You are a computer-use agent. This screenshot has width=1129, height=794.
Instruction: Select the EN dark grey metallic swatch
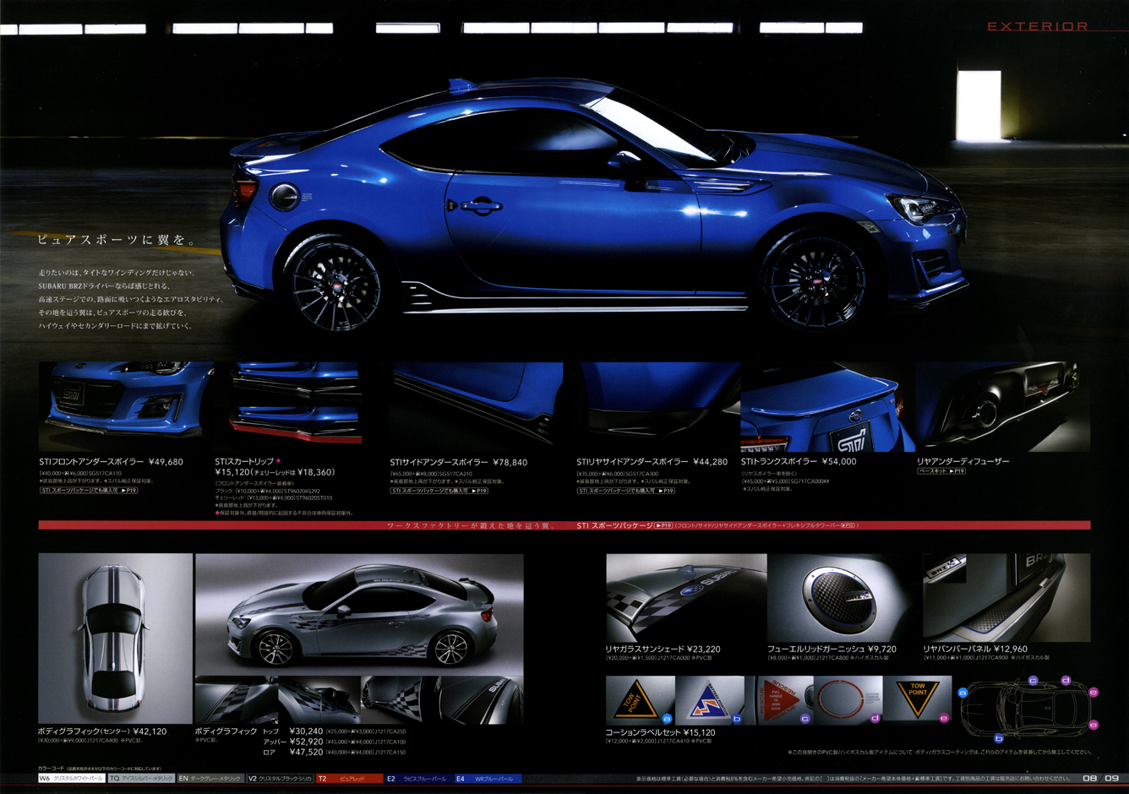coord(210,779)
